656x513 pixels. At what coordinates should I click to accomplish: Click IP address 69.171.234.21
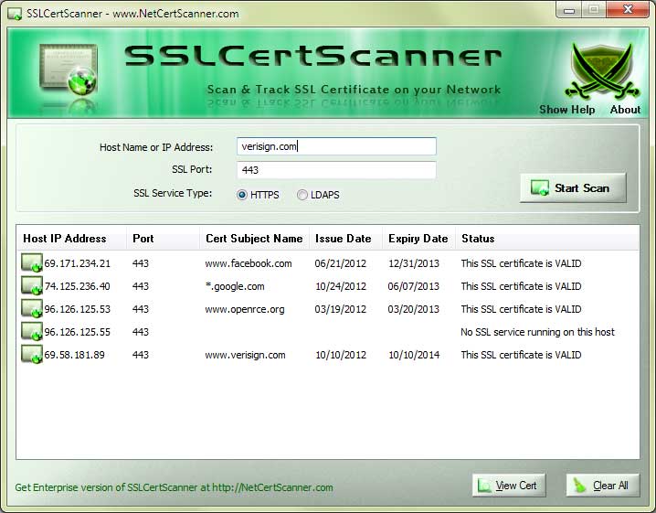point(78,263)
